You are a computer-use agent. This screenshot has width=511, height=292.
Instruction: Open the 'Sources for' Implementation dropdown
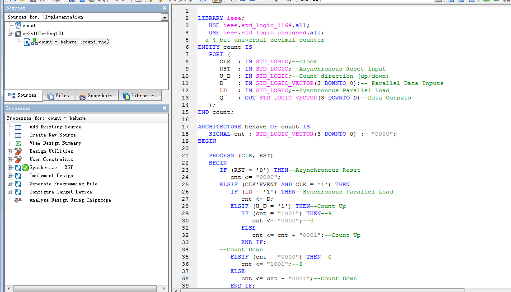coord(164,17)
